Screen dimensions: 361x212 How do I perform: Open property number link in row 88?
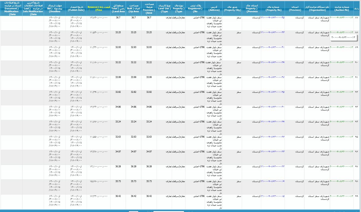coord(273,32)
